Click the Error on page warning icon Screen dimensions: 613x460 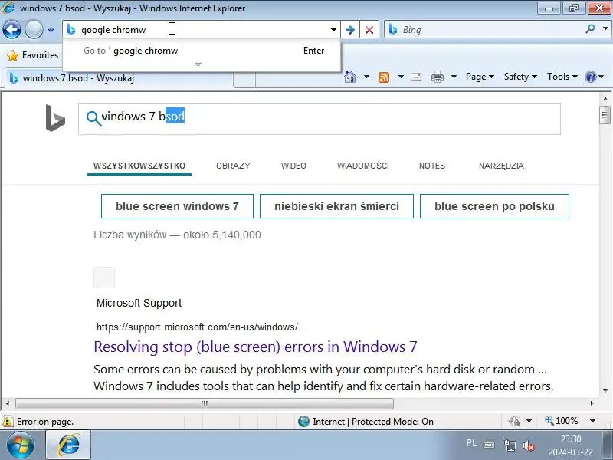tap(8, 422)
